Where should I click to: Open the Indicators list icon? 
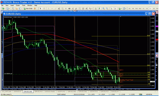[120, 9]
